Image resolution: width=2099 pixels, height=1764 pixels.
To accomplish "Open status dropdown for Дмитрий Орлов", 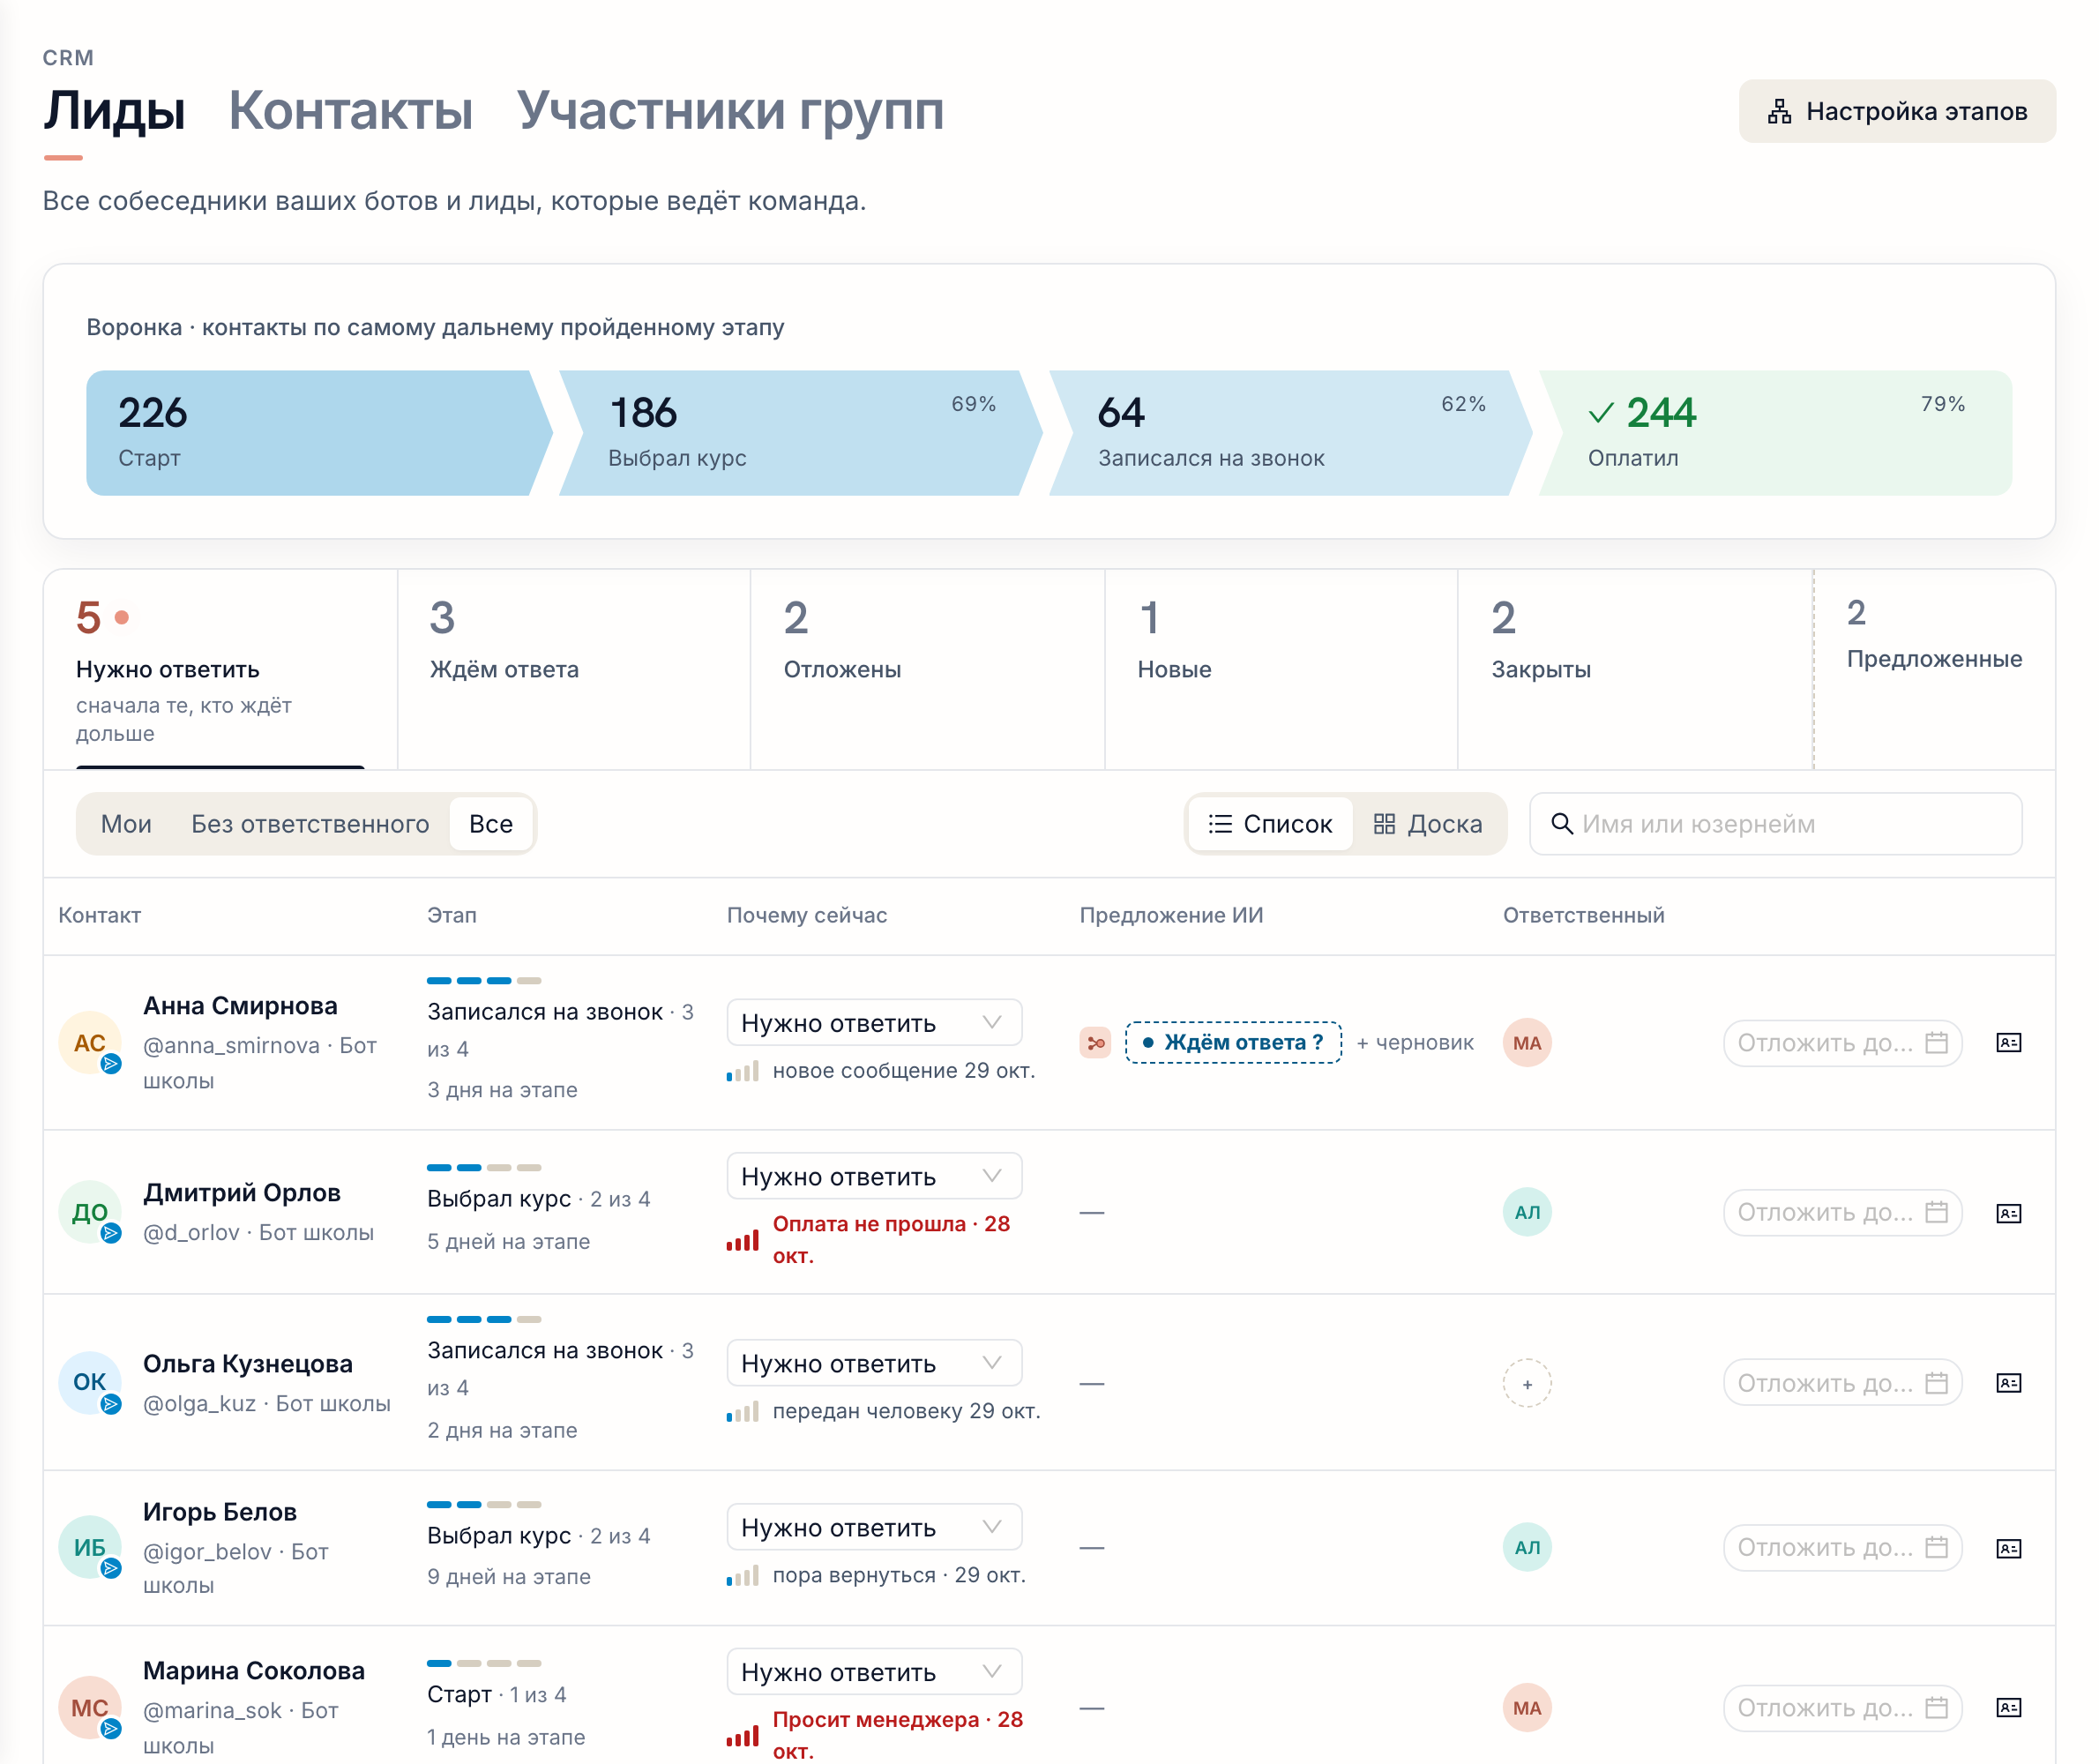I will point(874,1176).
